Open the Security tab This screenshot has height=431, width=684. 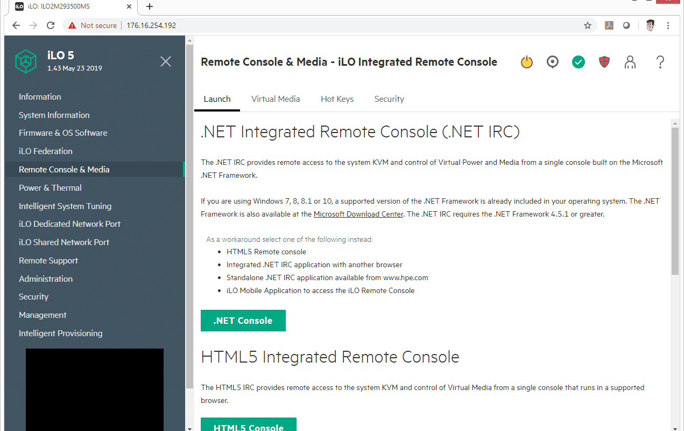(x=389, y=99)
